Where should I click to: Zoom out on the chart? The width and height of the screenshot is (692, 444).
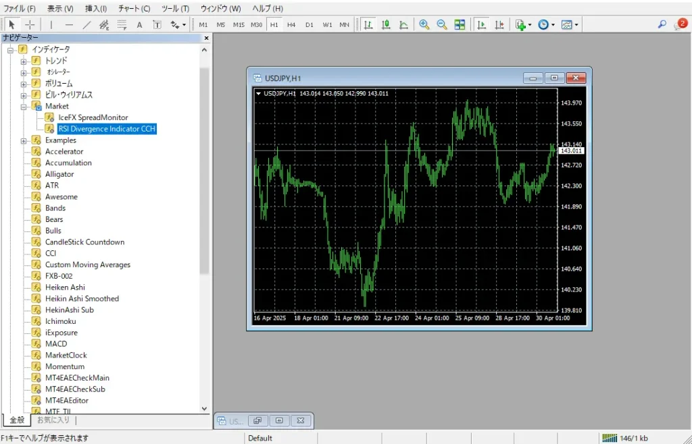(x=442, y=25)
